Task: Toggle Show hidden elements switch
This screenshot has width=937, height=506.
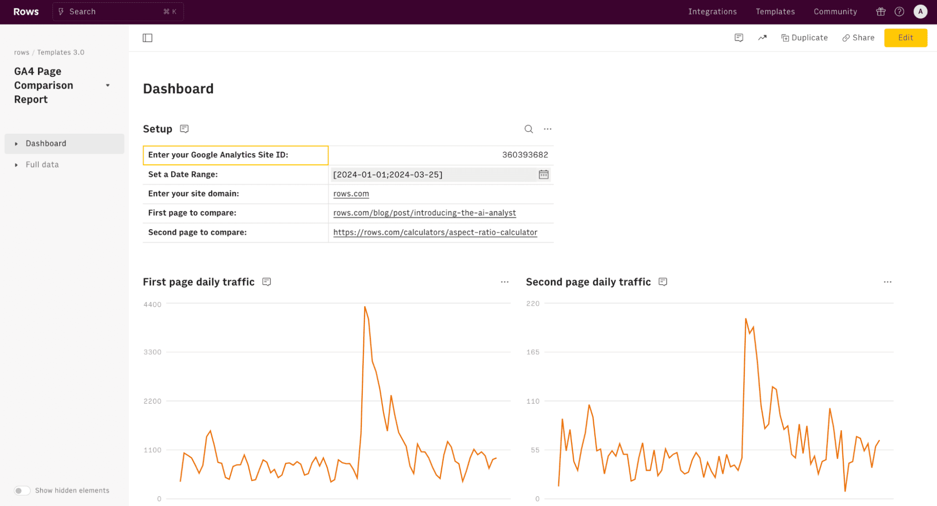Action: [x=22, y=491]
